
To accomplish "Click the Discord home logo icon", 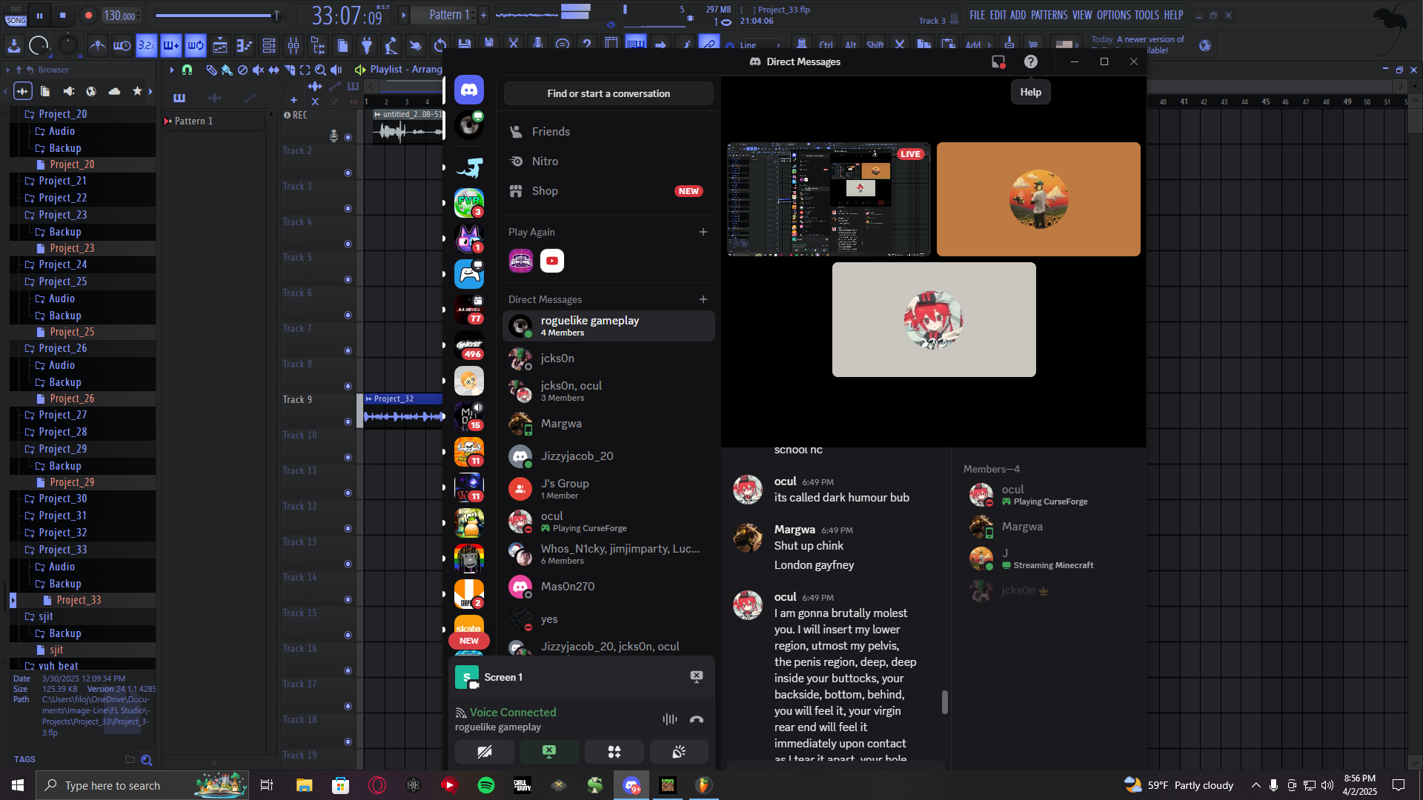I will point(468,90).
